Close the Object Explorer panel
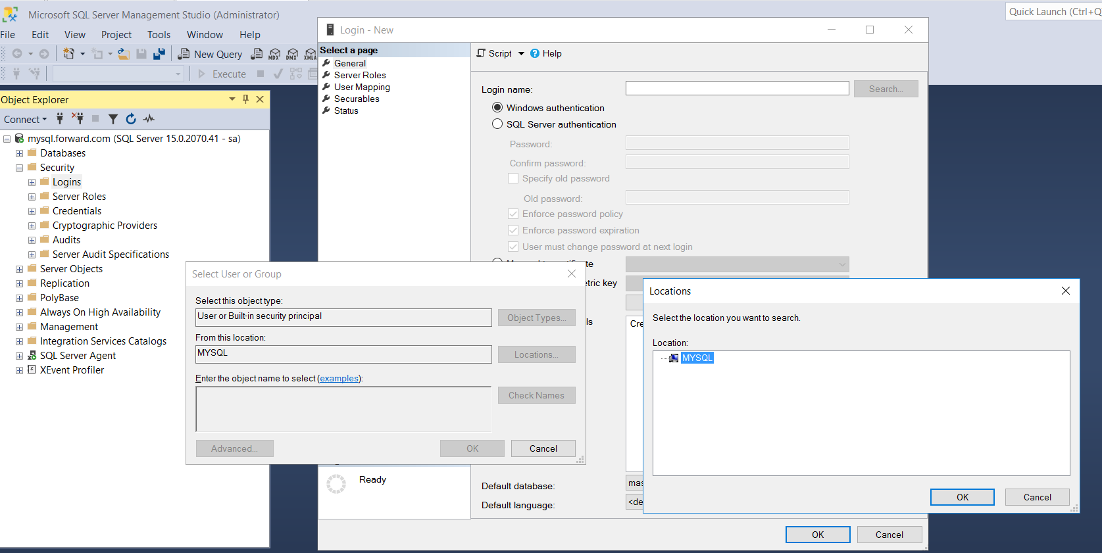This screenshot has height=553, width=1102. coord(260,99)
